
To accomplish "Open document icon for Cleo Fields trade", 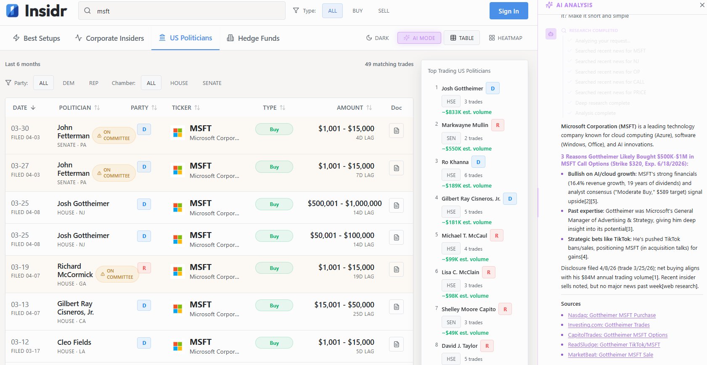I will point(396,344).
